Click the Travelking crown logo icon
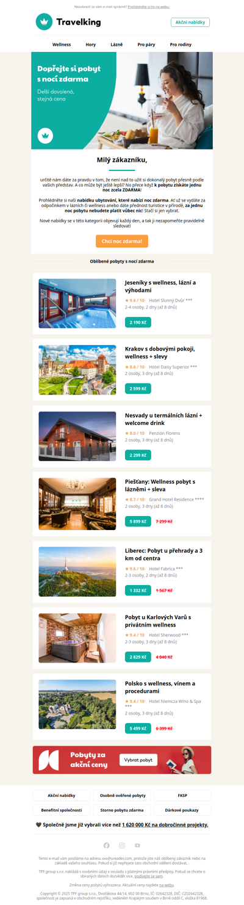 [44, 22]
